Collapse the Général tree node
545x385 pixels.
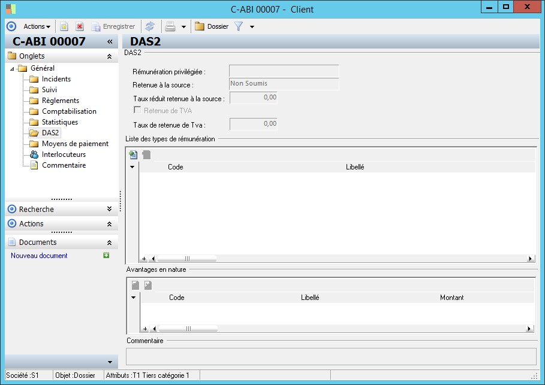pos(13,68)
